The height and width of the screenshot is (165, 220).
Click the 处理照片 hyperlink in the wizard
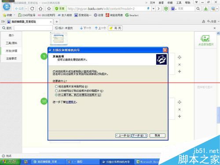(71, 102)
